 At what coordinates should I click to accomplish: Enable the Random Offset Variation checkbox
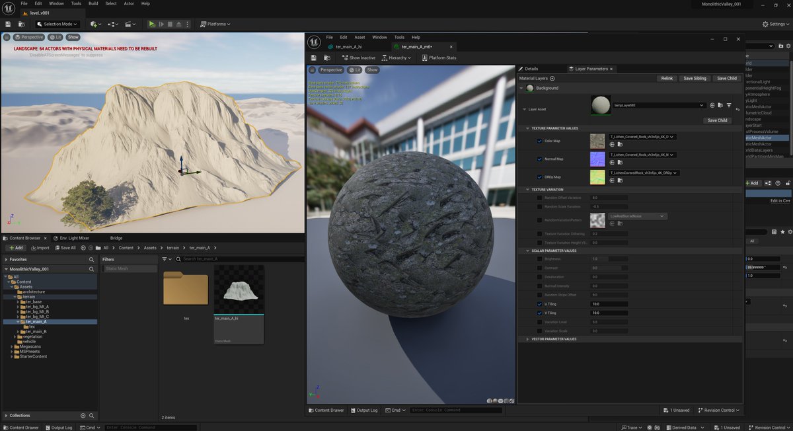pos(539,198)
